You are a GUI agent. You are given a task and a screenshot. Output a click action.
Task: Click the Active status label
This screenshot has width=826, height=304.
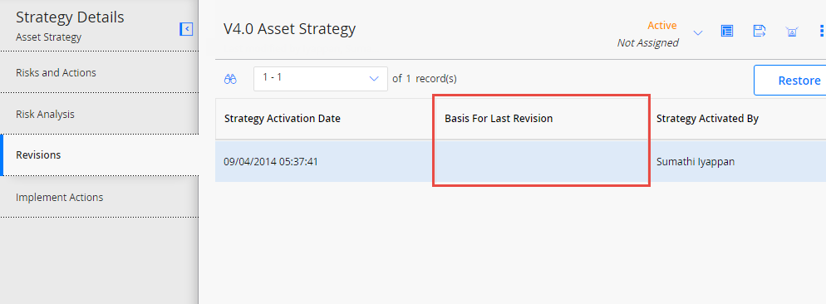(x=662, y=25)
